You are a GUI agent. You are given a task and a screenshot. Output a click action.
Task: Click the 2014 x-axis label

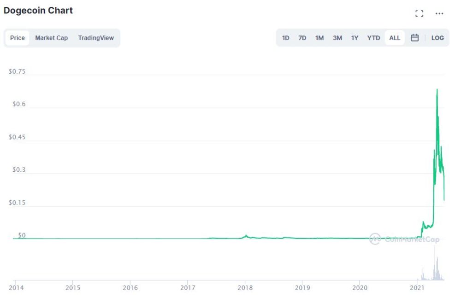pyautogui.click(x=16, y=288)
